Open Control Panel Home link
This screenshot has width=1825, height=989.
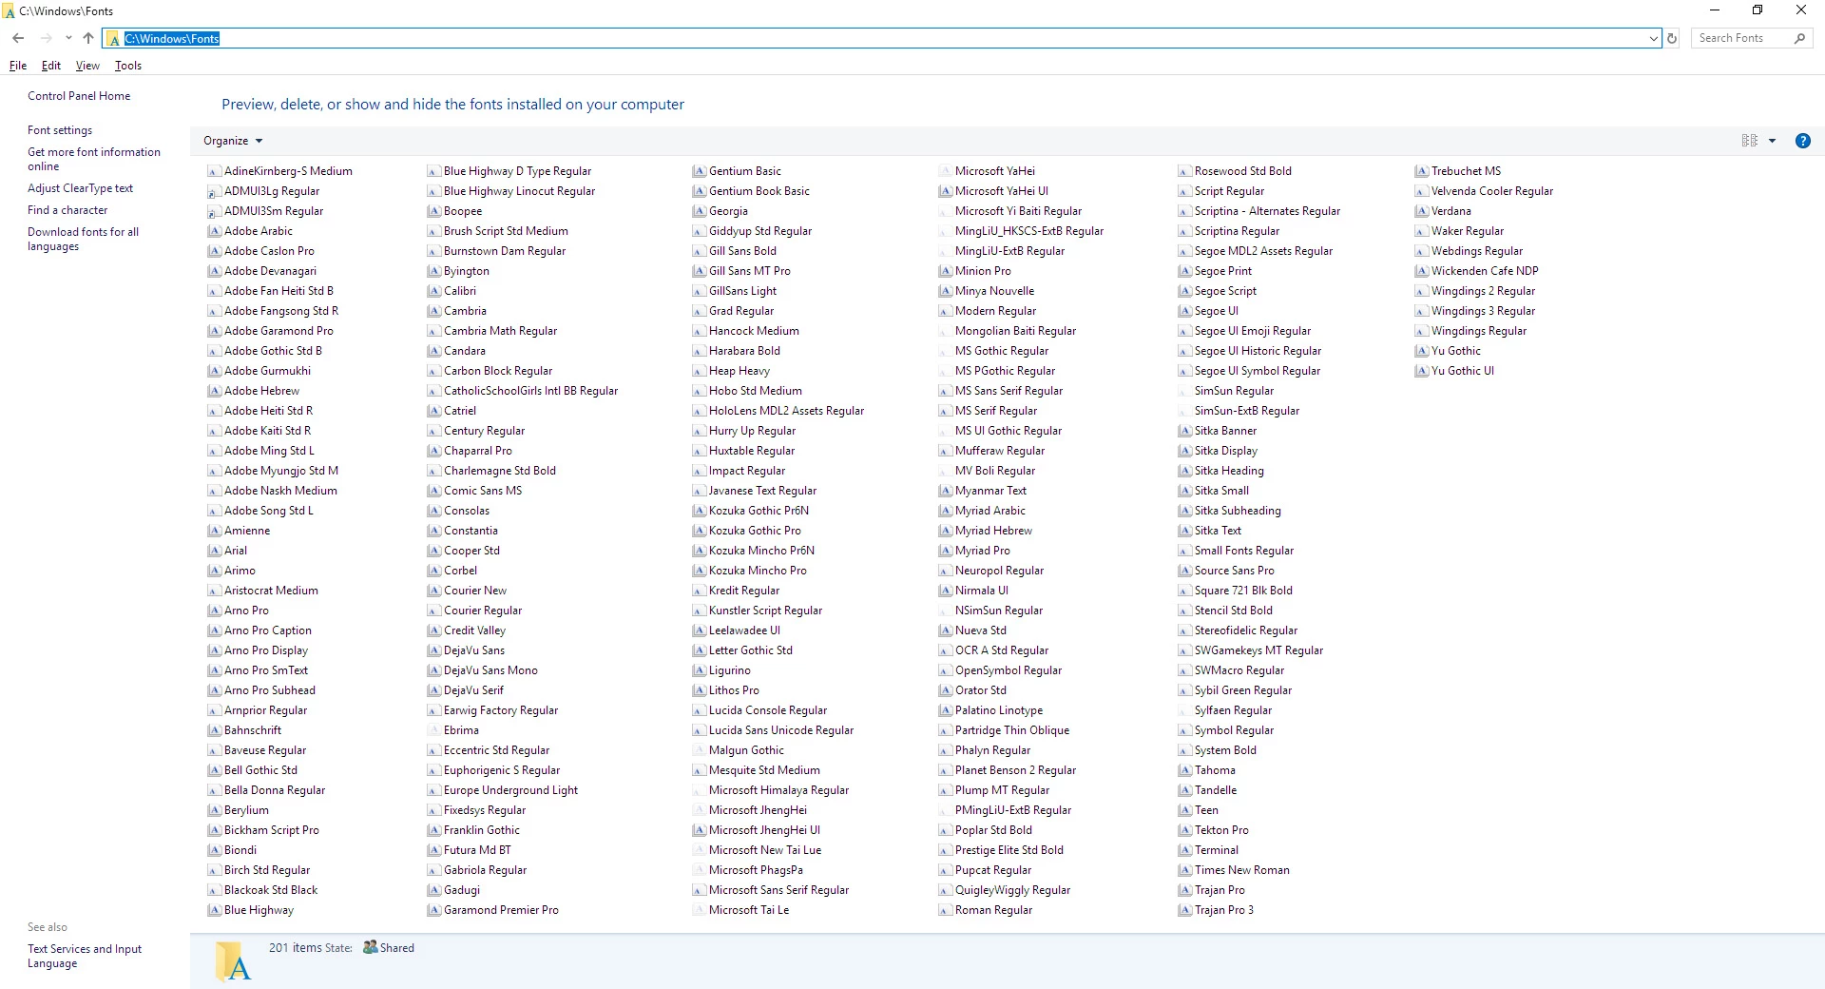pos(79,96)
